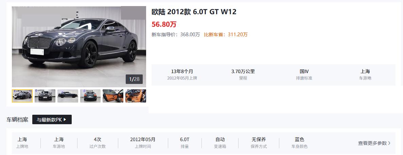This screenshot has width=403, height=155.
Task: Select the fifth thumbnail with open door
Action: point(113,96)
